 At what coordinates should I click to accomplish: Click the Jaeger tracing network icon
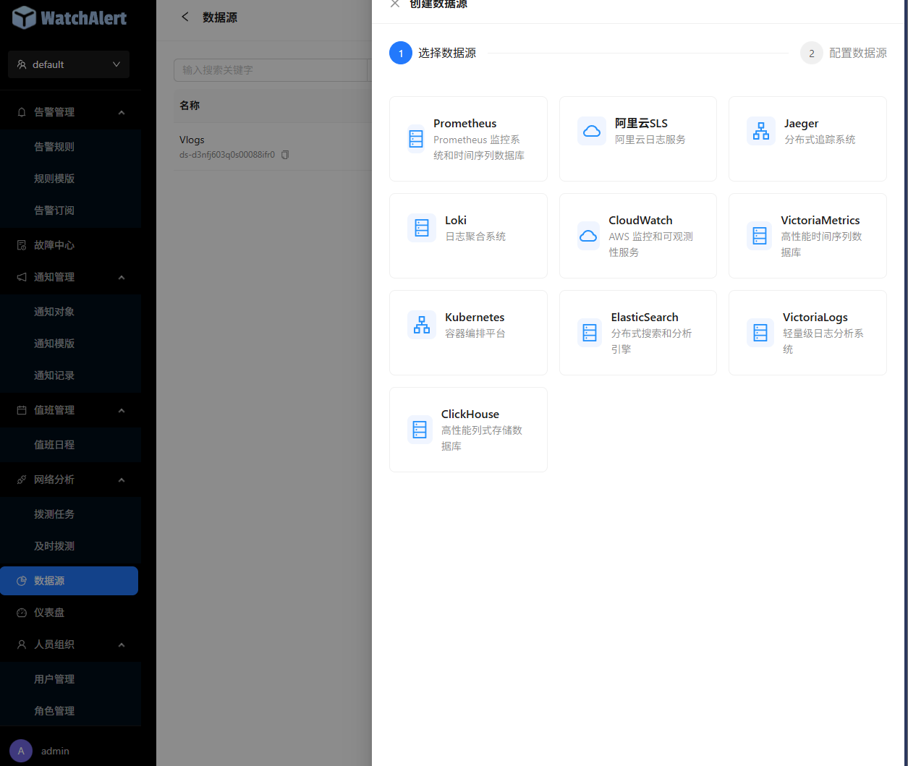click(760, 131)
